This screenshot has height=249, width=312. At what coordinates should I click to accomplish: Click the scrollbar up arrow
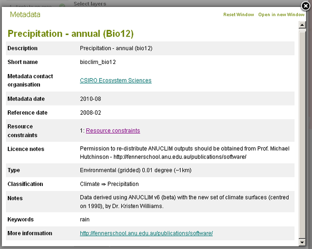[302, 25]
